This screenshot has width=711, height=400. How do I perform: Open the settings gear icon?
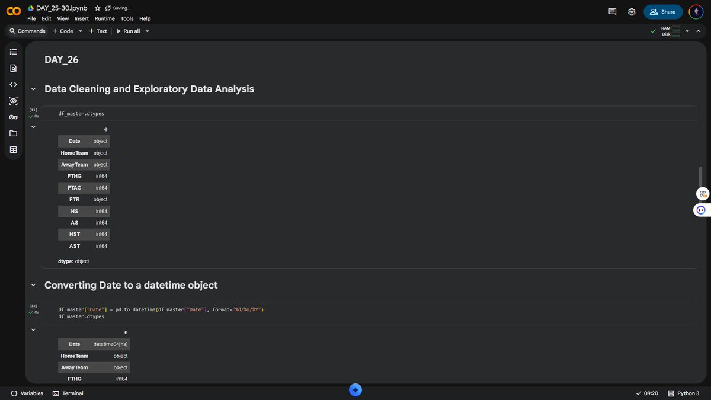tap(632, 12)
